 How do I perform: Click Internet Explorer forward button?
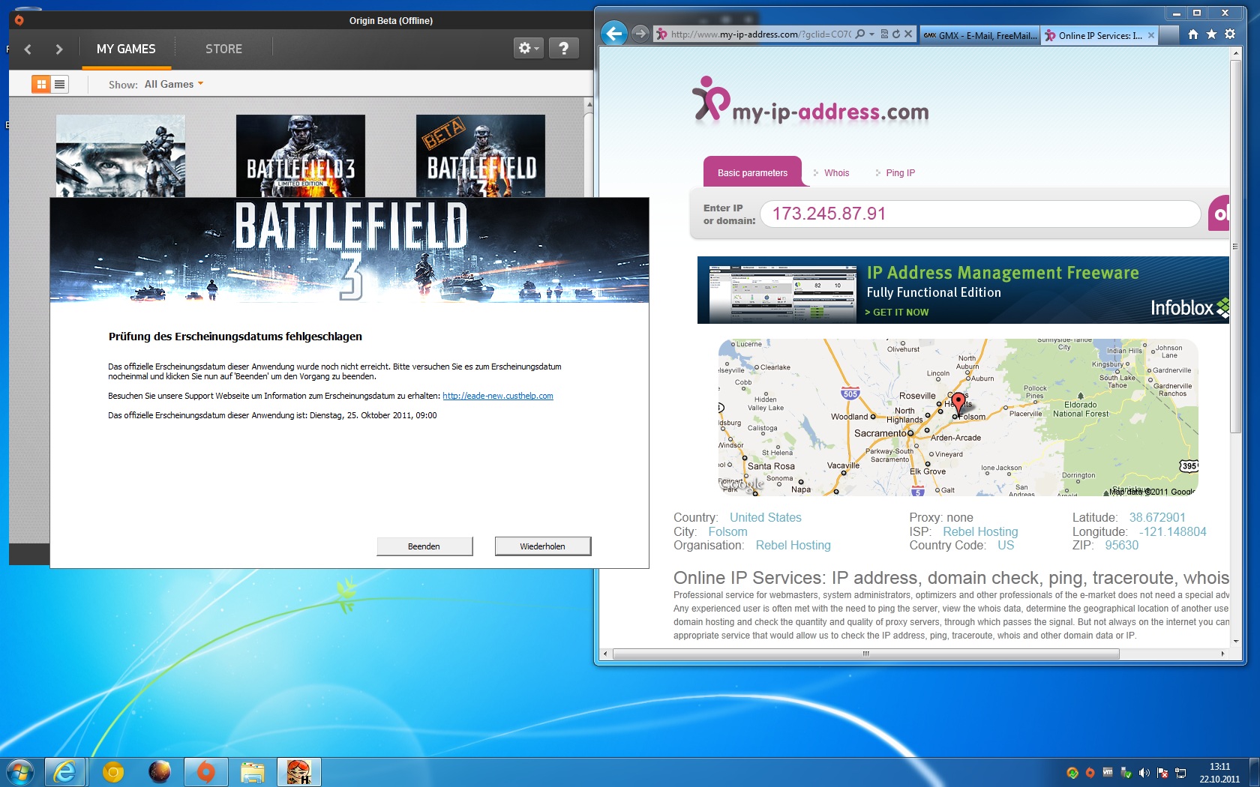(x=640, y=34)
